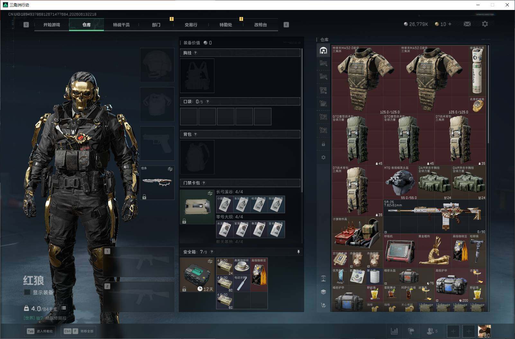Image resolution: width=515 pixels, height=339 pixels.
Task: Click the 长弓溪谷: 4/4 label
Action: pyautogui.click(x=230, y=192)
